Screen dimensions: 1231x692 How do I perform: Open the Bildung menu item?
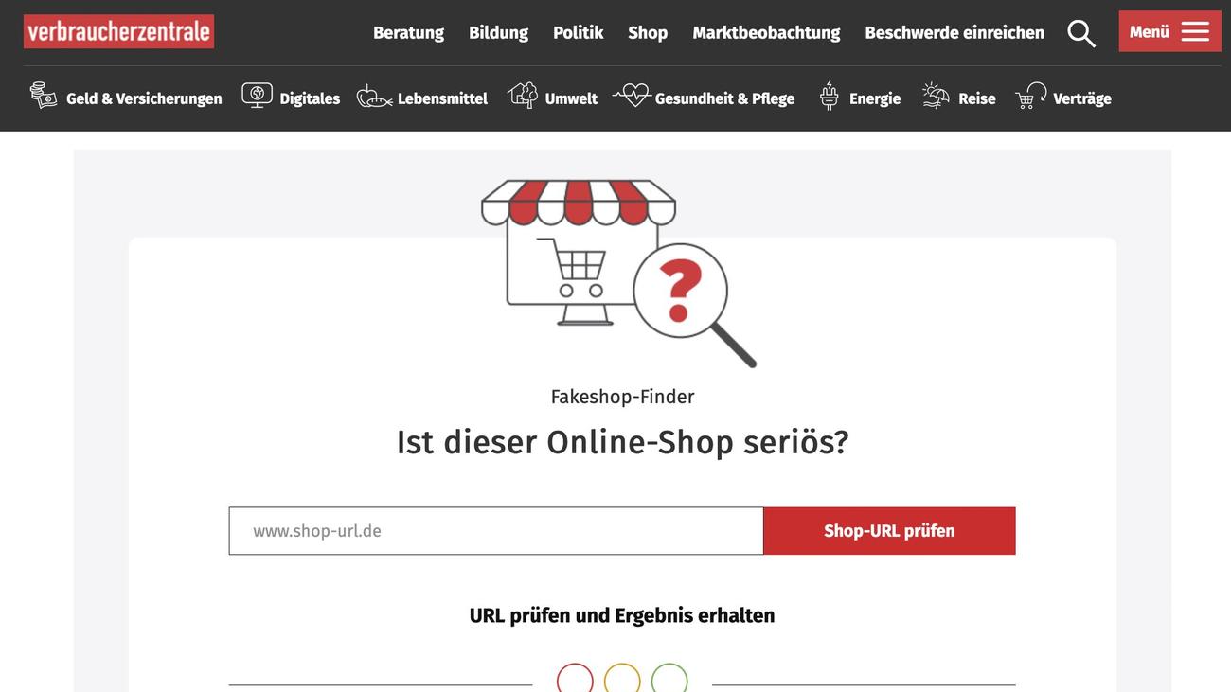498,32
